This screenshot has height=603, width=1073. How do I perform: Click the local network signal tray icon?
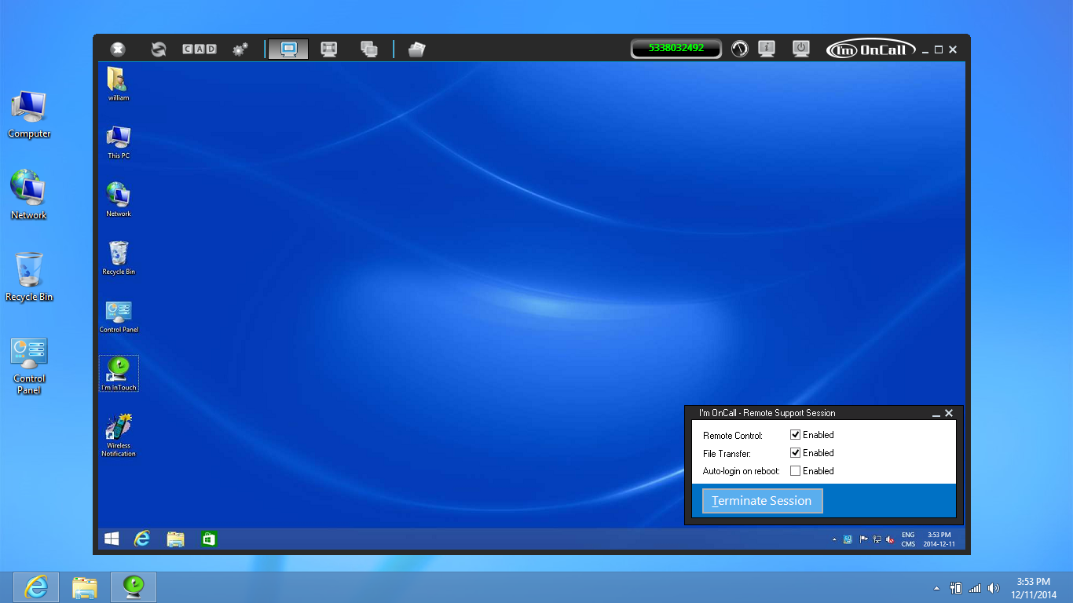(x=975, y=587)
